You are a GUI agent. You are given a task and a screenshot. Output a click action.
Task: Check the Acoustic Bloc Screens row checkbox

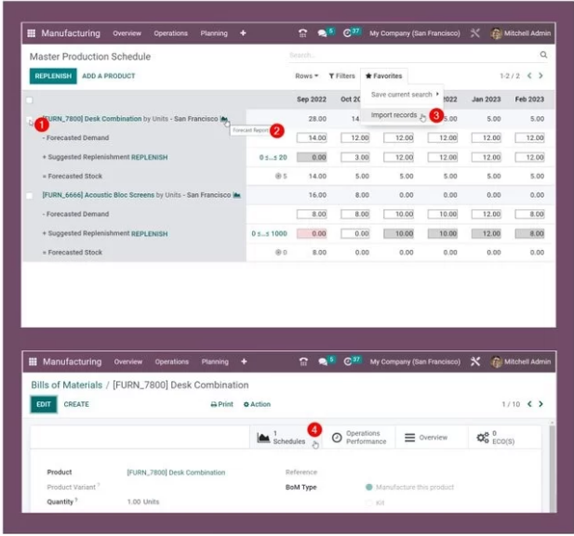pos(29,196)
